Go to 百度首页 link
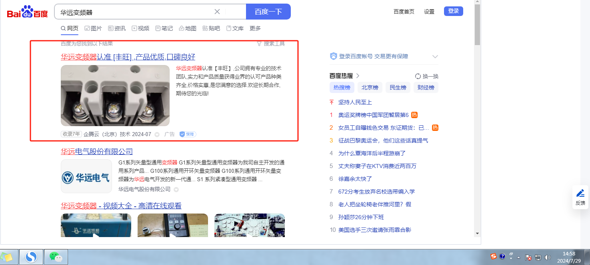 [404, 12]
